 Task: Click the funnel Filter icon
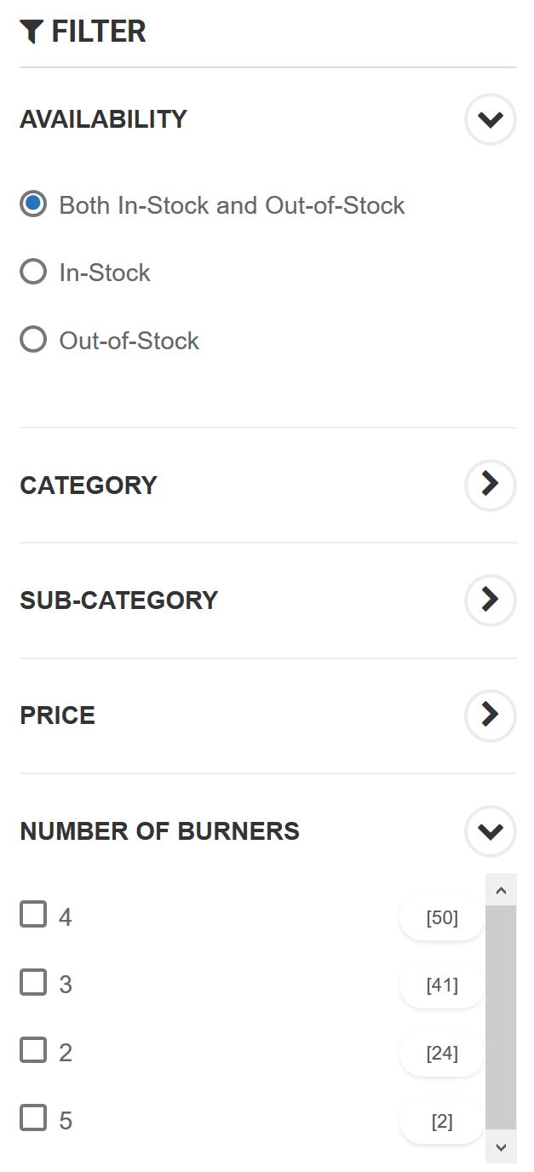tap(32, 32)
